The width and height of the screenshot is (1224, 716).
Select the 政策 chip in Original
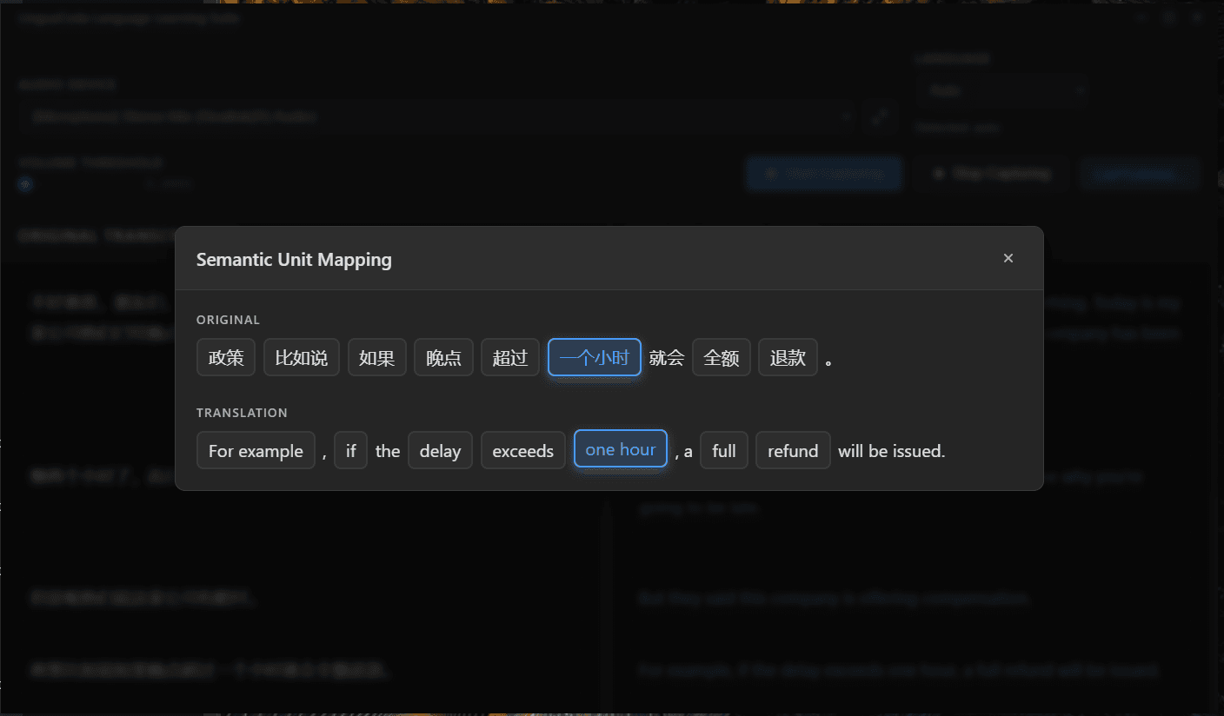(226, 357)
